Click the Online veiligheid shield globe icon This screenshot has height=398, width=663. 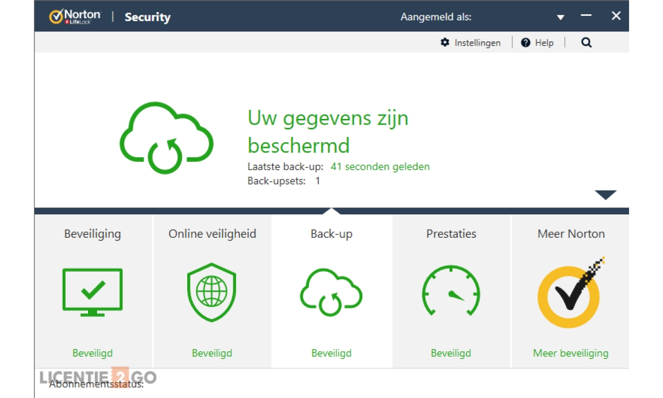(212, 292)
